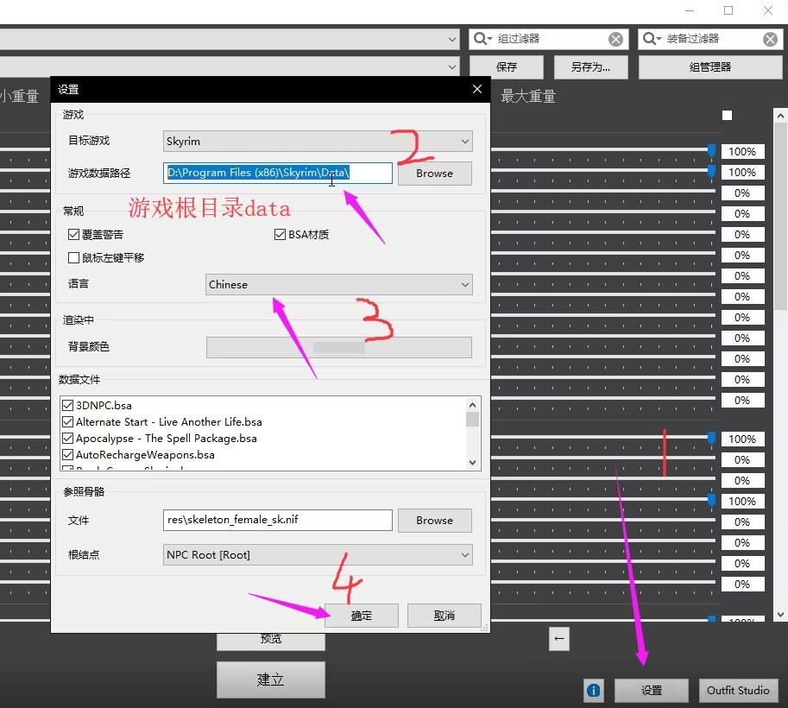The width and height of the screenshot is (788, 708).
Task: Close the 设置 dialog with its X
Action: click(x=476, y=89)
